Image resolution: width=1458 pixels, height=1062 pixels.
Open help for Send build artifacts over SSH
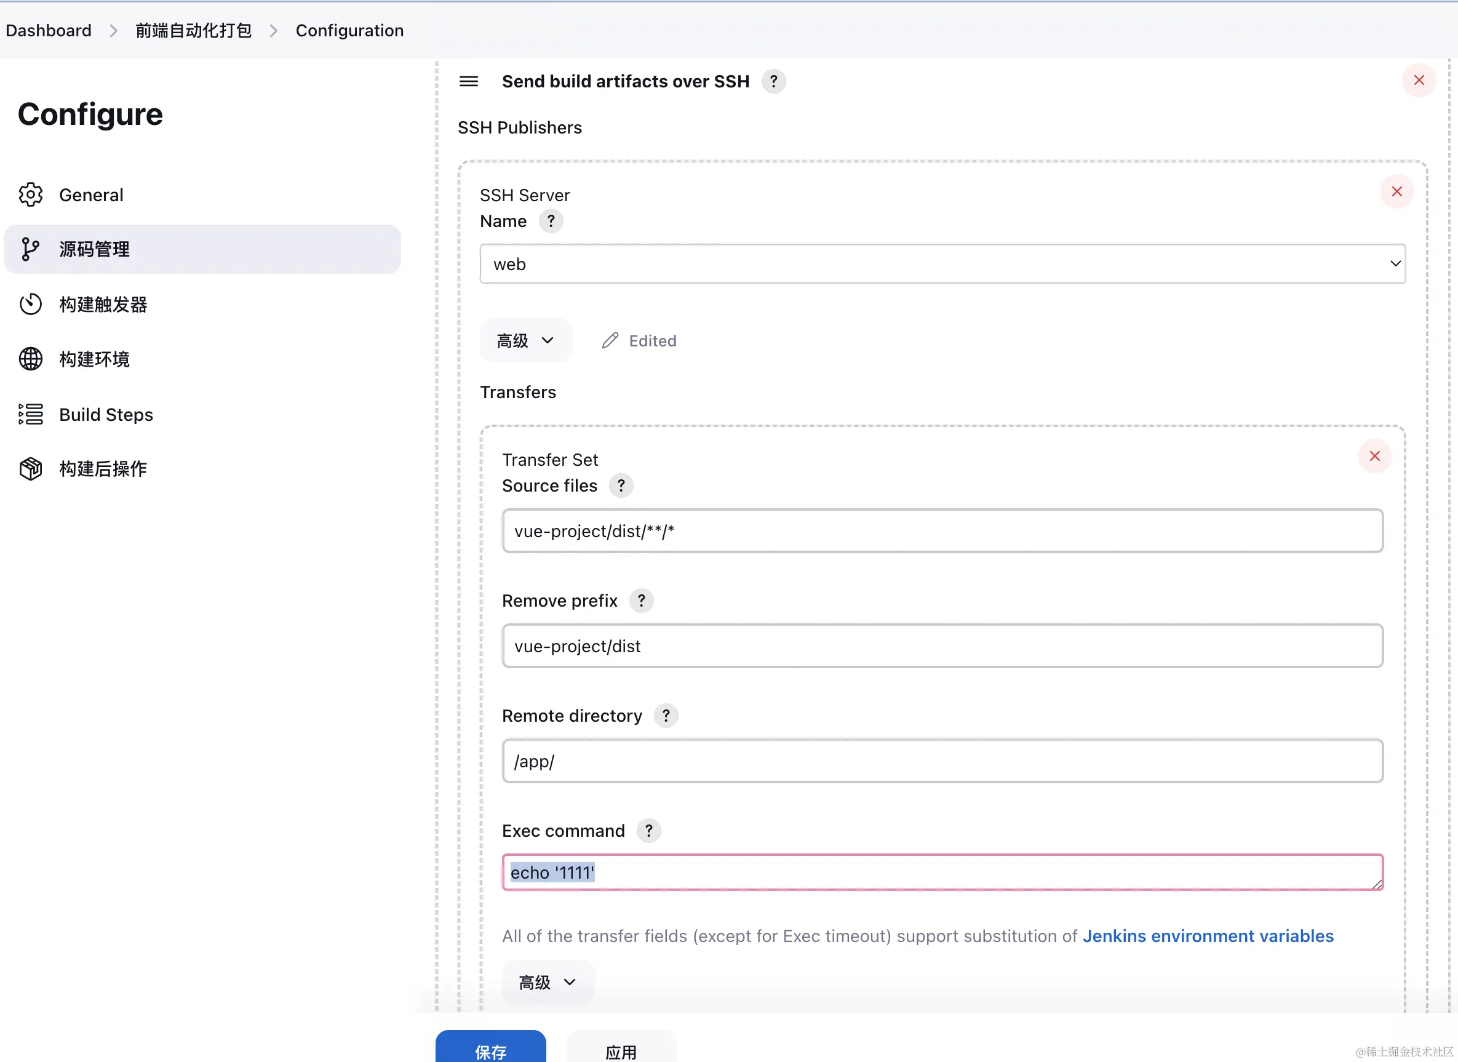click(x=773, y=81)
